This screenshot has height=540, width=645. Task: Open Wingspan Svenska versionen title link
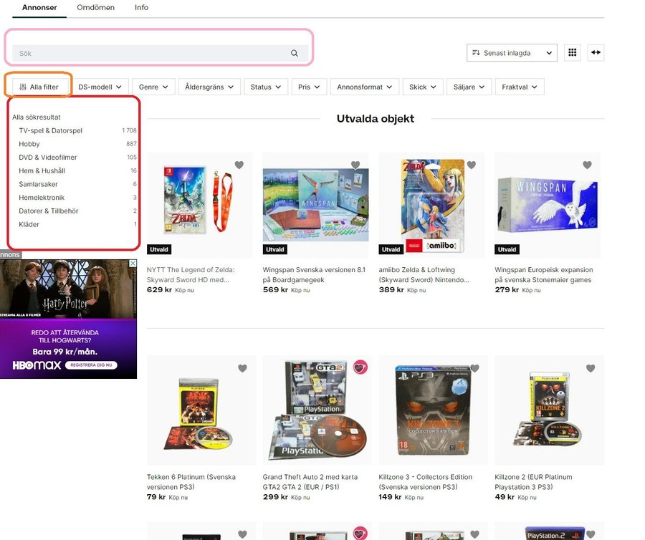coord(314,274)
